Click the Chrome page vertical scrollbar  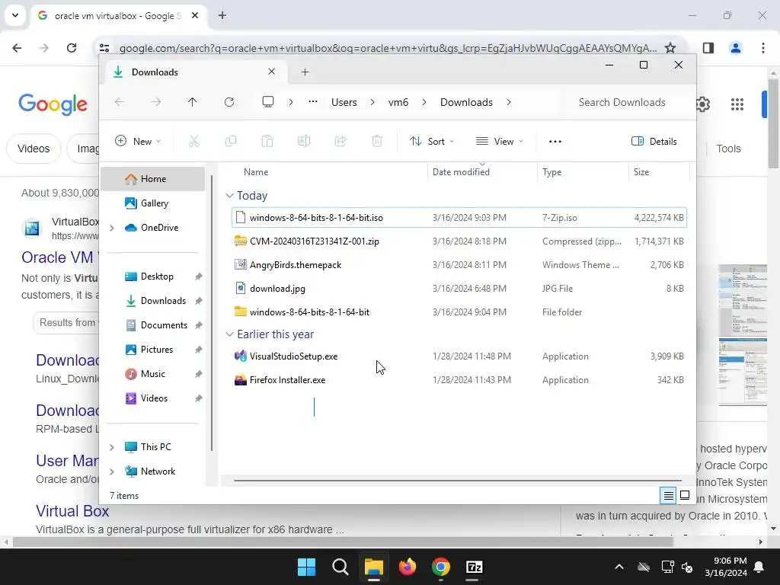tap(774, 124)
